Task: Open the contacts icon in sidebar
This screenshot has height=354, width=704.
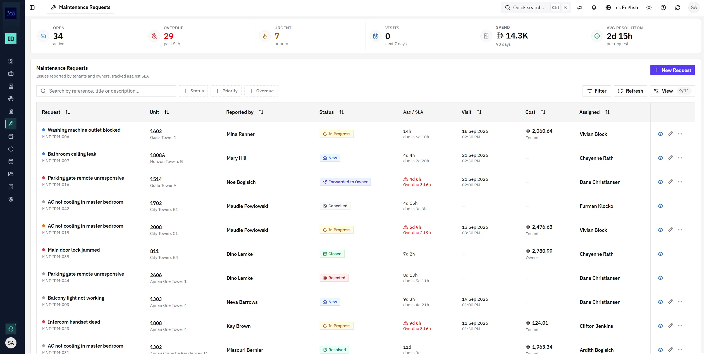Action: tap(11, 86)
